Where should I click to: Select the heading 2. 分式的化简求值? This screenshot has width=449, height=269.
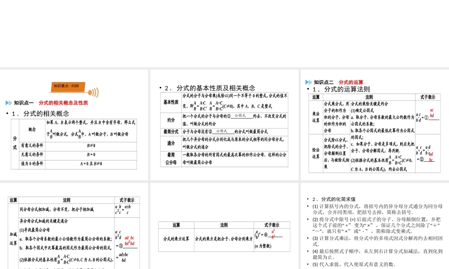(334, 199)
